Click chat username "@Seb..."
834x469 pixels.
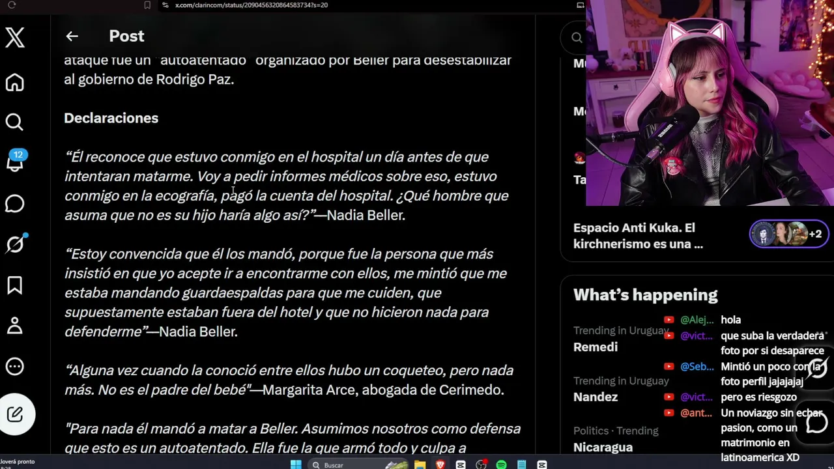(x=697, y=367)
